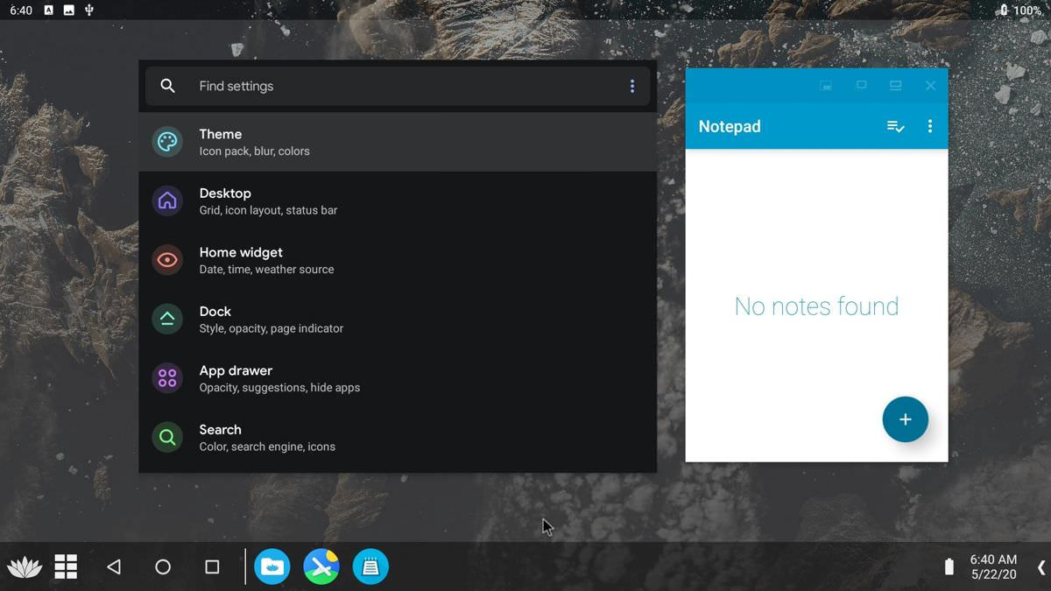Image resolution: width=1051 pixels, height=591 pixels.
Task: Open the Notepad app in taskbar
Action: pos(370,566)
